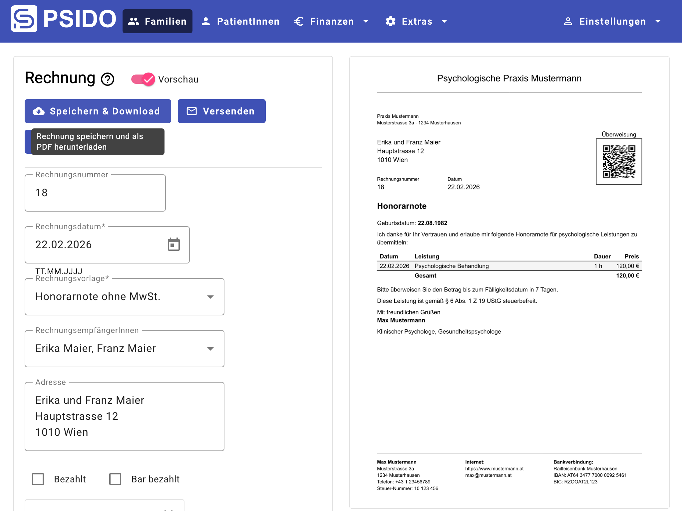This screenshot has height=511, width=682.
Task: Click the envelope icon on Versenden
Action: click(192, 111)
